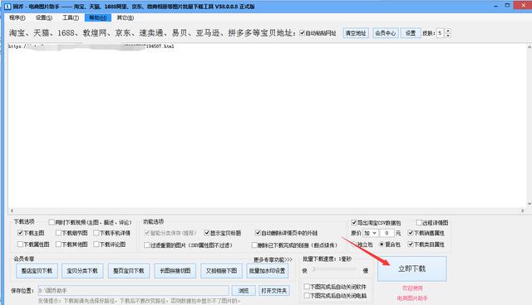Click the horizontal scrollbar left arrow

click(12, 211)
